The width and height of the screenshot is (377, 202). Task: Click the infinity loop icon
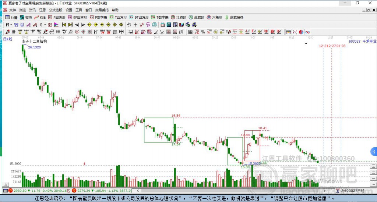pyautogui.click(x=307, y=32)
